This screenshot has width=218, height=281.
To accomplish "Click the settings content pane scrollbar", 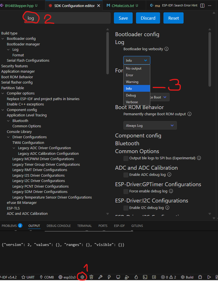I will click(x=210, y=59).
